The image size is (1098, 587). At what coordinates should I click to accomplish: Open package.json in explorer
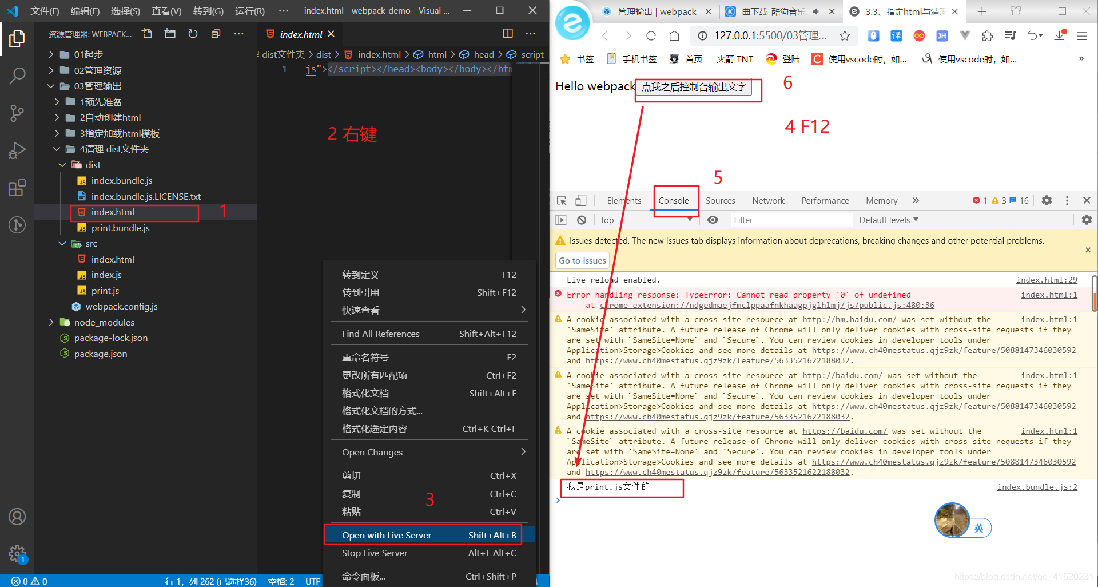click(x=101, y=354)
